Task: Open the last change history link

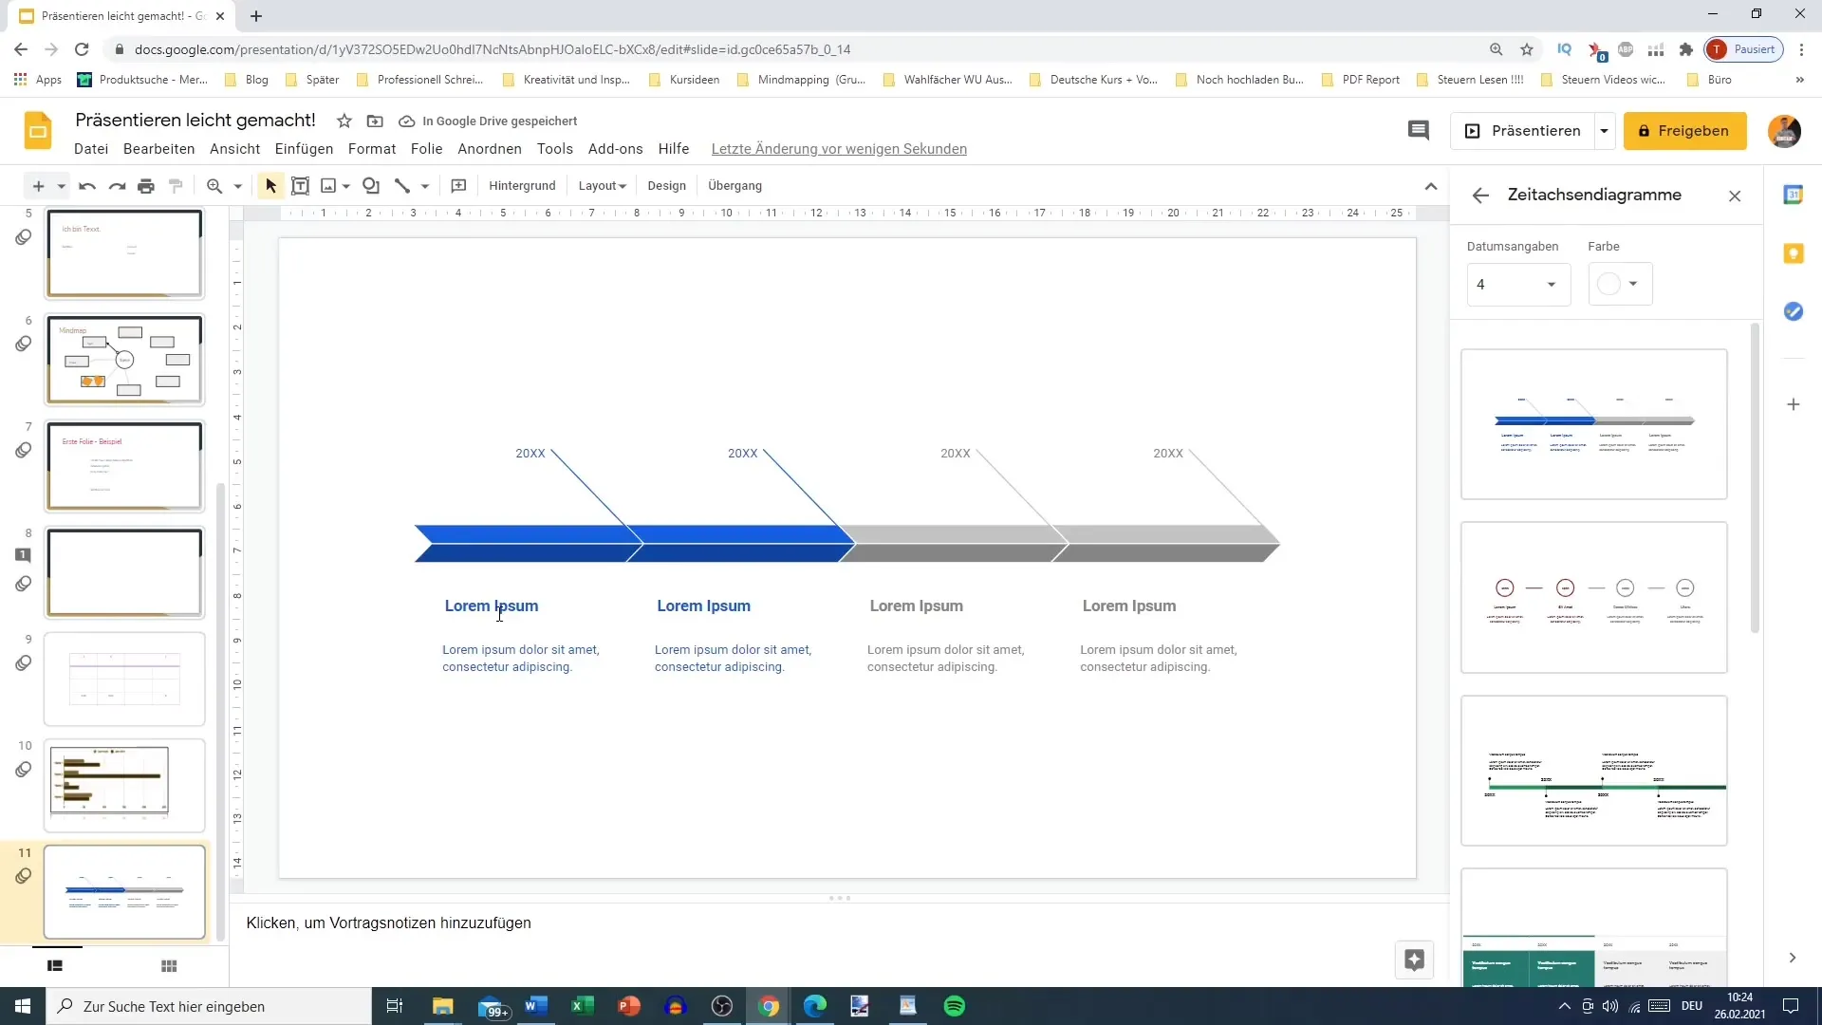Action: pos(839,149)
